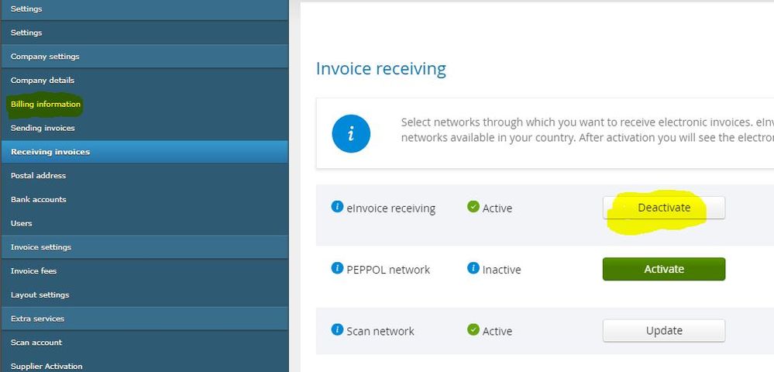The height and width of the screenshot is (372, 774).
Task: Open Bank accounts page
Action: (x=144, y=200)
